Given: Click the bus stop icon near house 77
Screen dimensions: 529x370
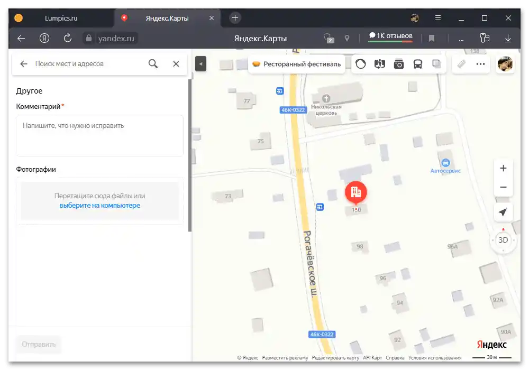Looking at the screenshot, I should (x=280, y=91).
